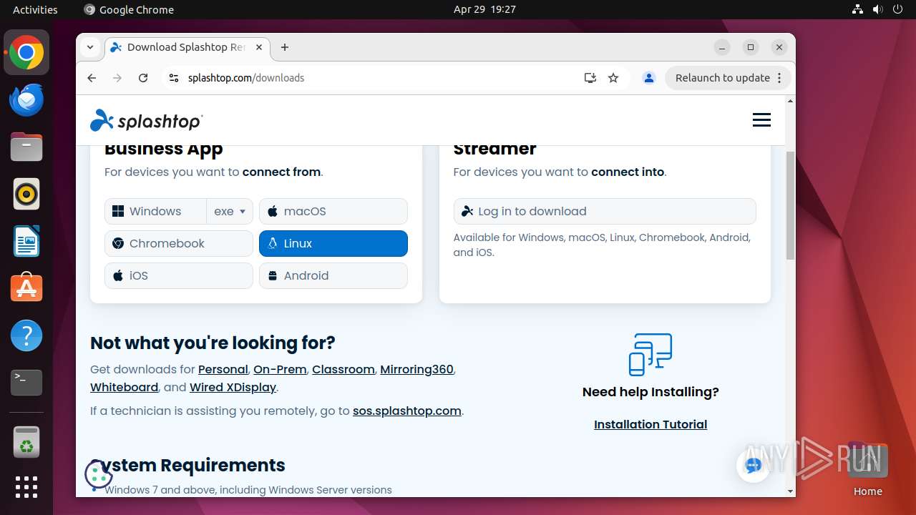The height and width of the screenshot is (515, 916).
Task: Open Activities overview
Action: click(x=35, y=9)
